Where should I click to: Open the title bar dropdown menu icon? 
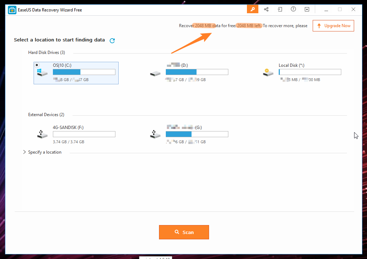click(307, 9)
